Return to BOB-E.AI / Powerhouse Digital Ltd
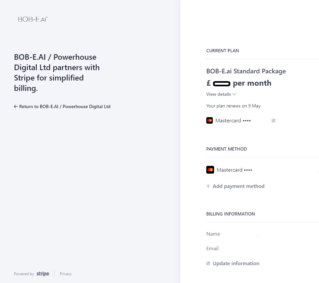Image resolution: width=319 pixels, height=283 pixels. tap(64, 106)
